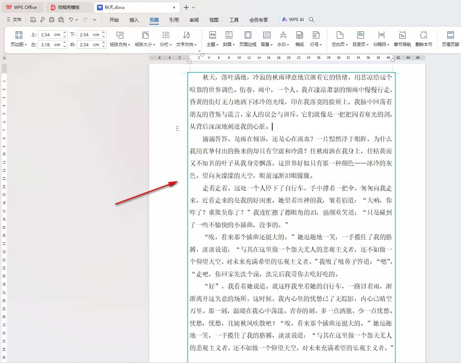This screenshot has height=363, width=461.
Task: Open the 工具 tab
Action: pos(234,20)
